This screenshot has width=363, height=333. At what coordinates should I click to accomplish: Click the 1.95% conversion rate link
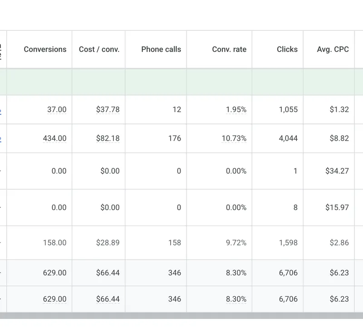(x=236, y=110)
